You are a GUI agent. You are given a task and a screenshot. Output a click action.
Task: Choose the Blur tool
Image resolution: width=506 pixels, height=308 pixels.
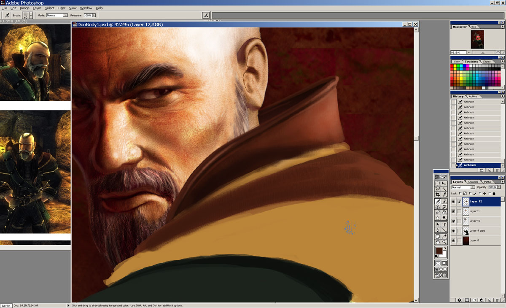click(438, 218)
